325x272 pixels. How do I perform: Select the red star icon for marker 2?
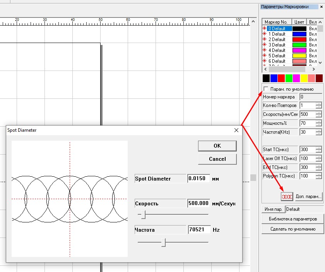coord(265,40)
